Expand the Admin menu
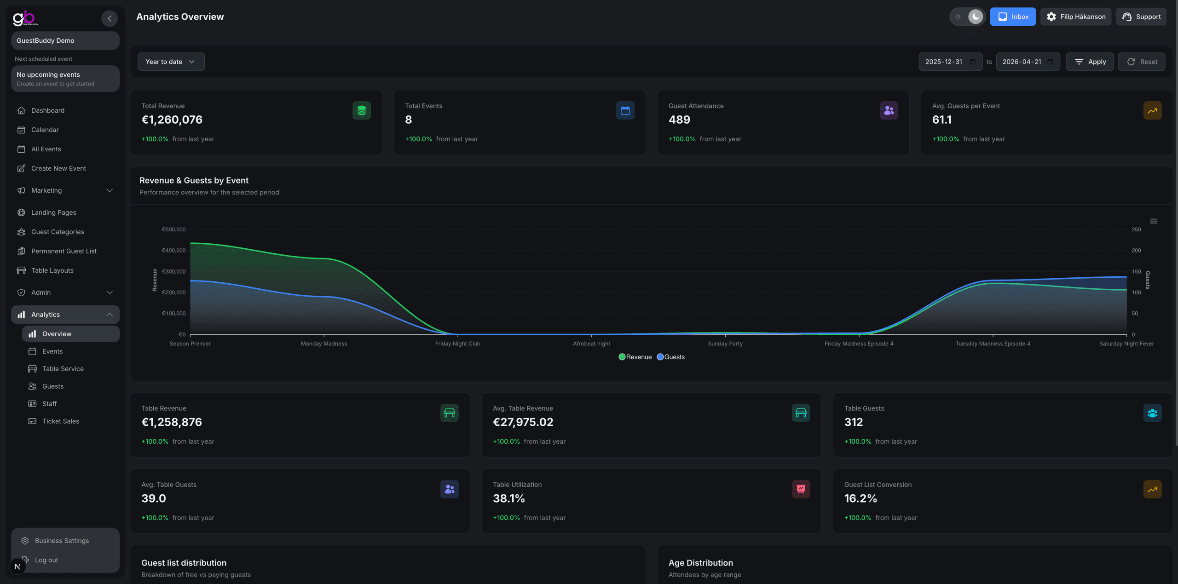 [65, 292]
